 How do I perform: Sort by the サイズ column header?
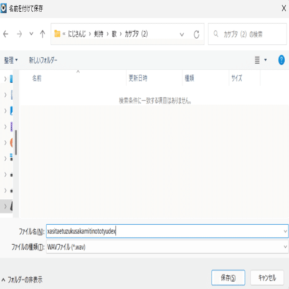244,78
